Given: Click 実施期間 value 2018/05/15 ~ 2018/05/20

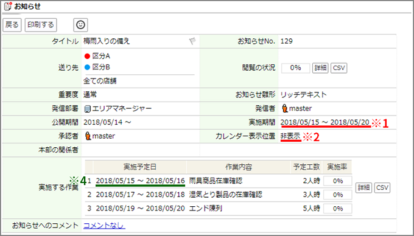Looking at the screenshot, I should click(x=325, y=122).
